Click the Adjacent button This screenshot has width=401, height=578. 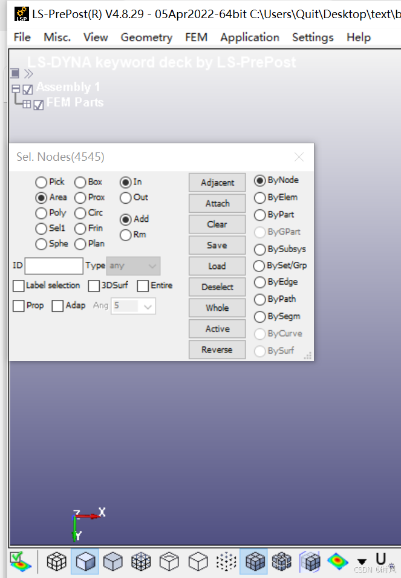217,183
